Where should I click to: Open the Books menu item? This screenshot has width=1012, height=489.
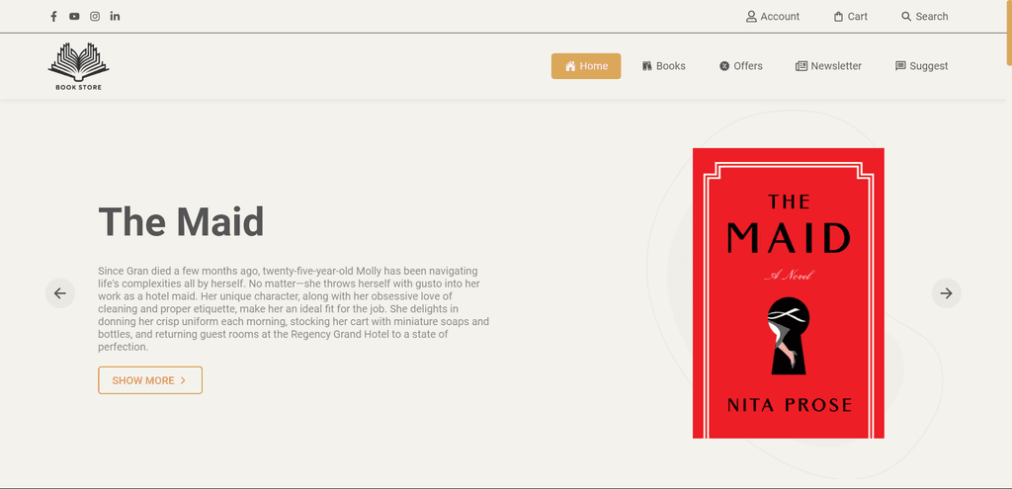click(x=663, y=66)
